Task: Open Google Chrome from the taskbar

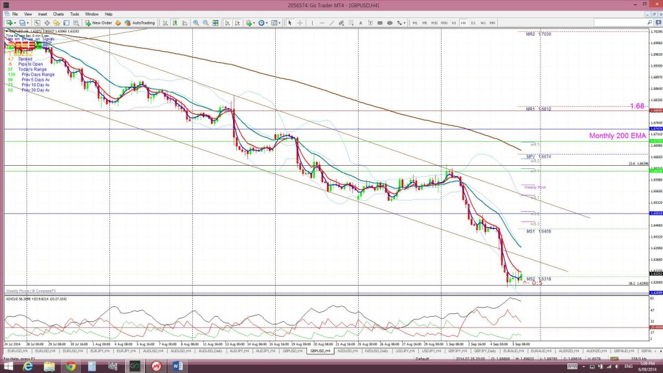Action: click(x=69, y=366)
